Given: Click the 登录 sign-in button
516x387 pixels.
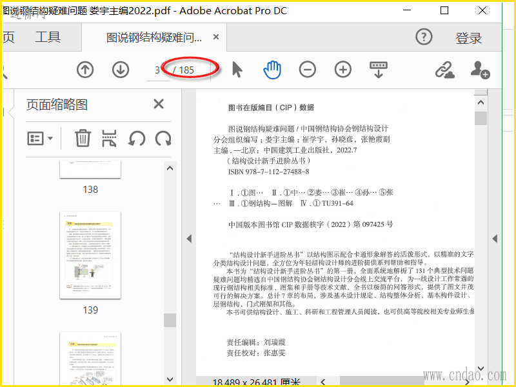Looking at the screenshot, I should (469, 38).
